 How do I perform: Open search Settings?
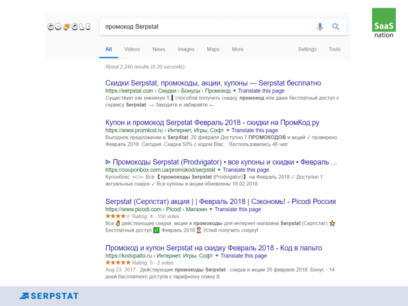tap(307, 49)
